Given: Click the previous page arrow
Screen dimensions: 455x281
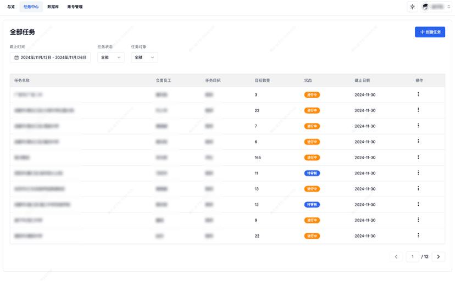Looking at the screenshot, I should point(396,256).
